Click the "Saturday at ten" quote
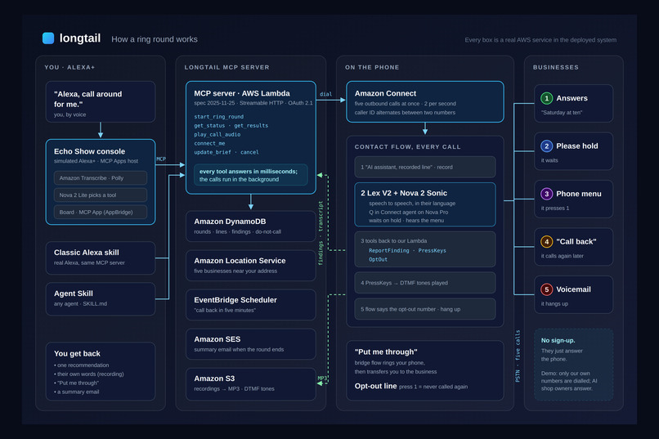The height and width of the screenshot is (439, 659). (x=562, y=113)
